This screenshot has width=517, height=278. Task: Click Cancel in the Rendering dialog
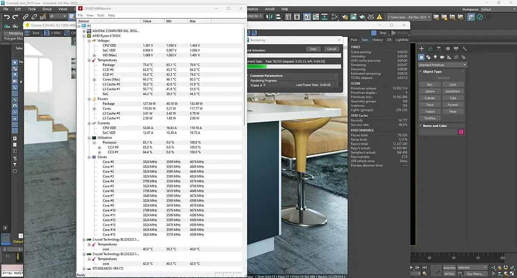tap(331, 49)
